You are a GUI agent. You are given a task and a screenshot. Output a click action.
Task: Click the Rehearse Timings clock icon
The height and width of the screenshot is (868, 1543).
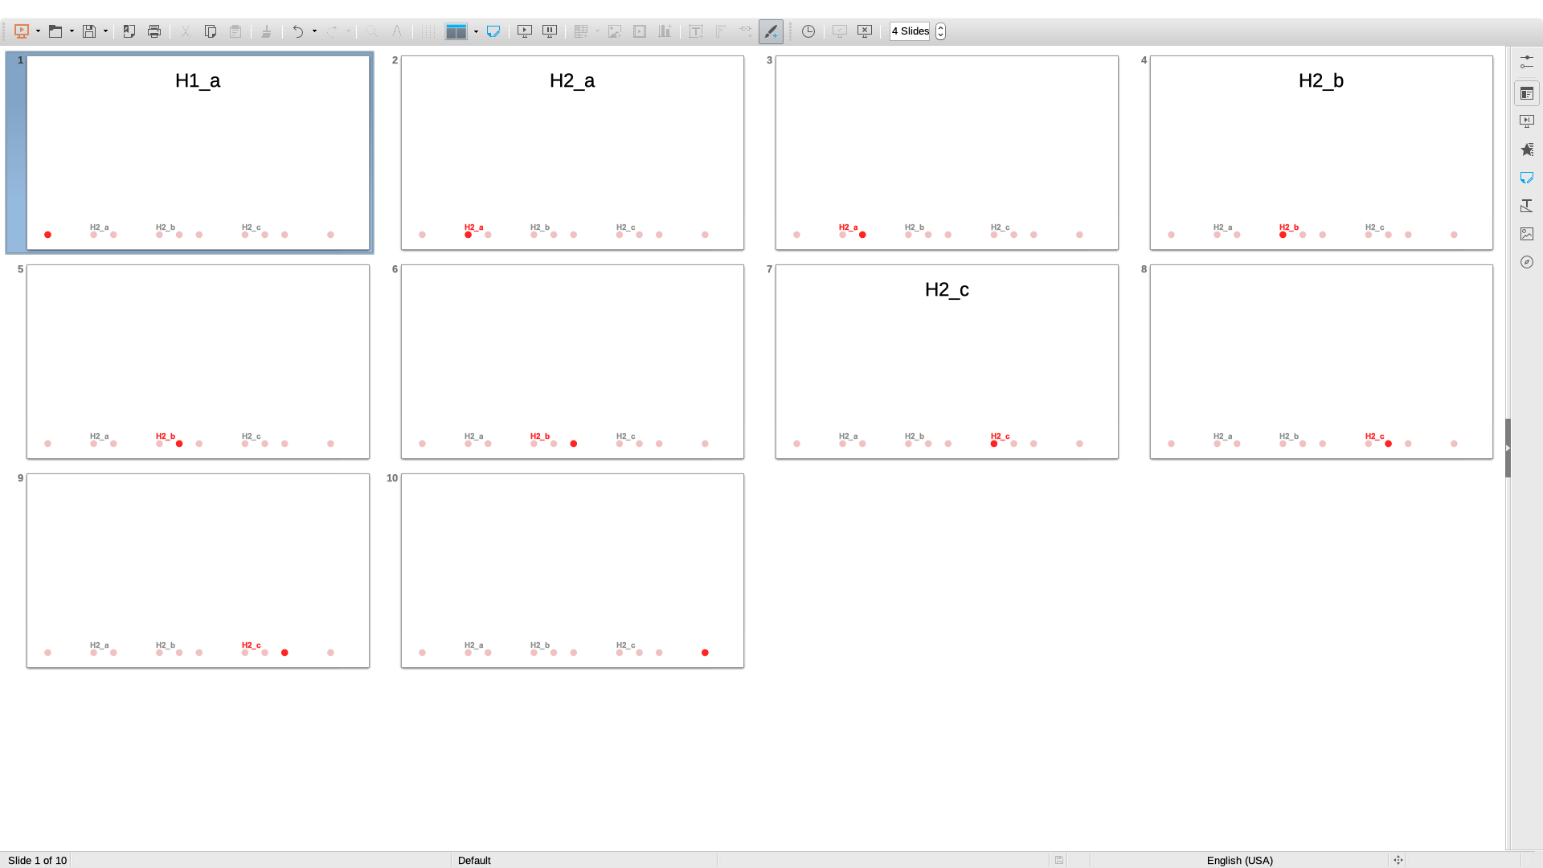point(808,31)
